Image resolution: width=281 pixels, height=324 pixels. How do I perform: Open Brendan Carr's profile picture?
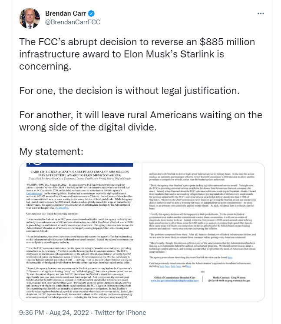pos(30,18)
